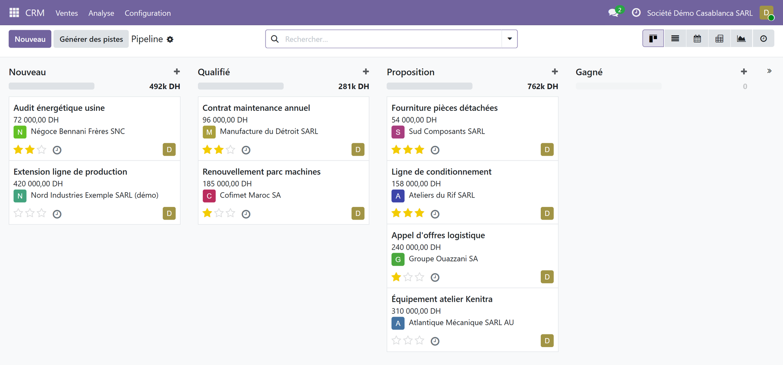783x365 pixels.
Task: Switch to Pivot table view
Action: [x=719, y=39]
